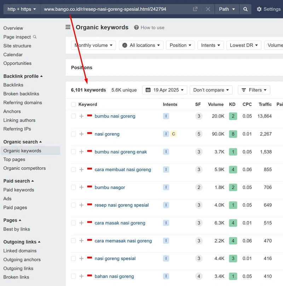
Task: Click the KD badge for nasi goreng
Action: [233, 134]
